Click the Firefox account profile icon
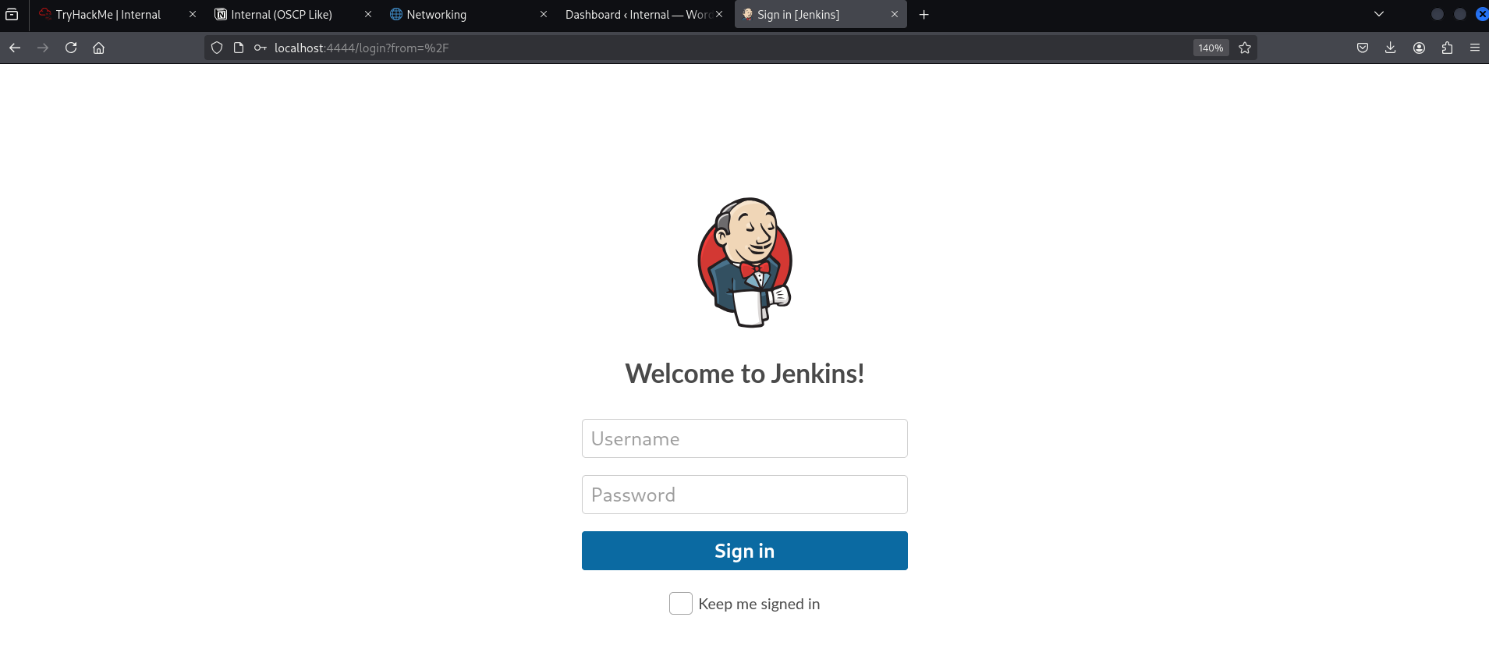The height and width of the screenshot is (649, 1489). pos(1419,48)
